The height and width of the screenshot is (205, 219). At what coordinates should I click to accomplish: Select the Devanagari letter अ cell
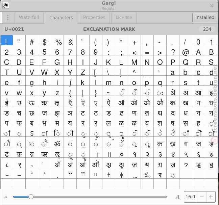point(186,91)
